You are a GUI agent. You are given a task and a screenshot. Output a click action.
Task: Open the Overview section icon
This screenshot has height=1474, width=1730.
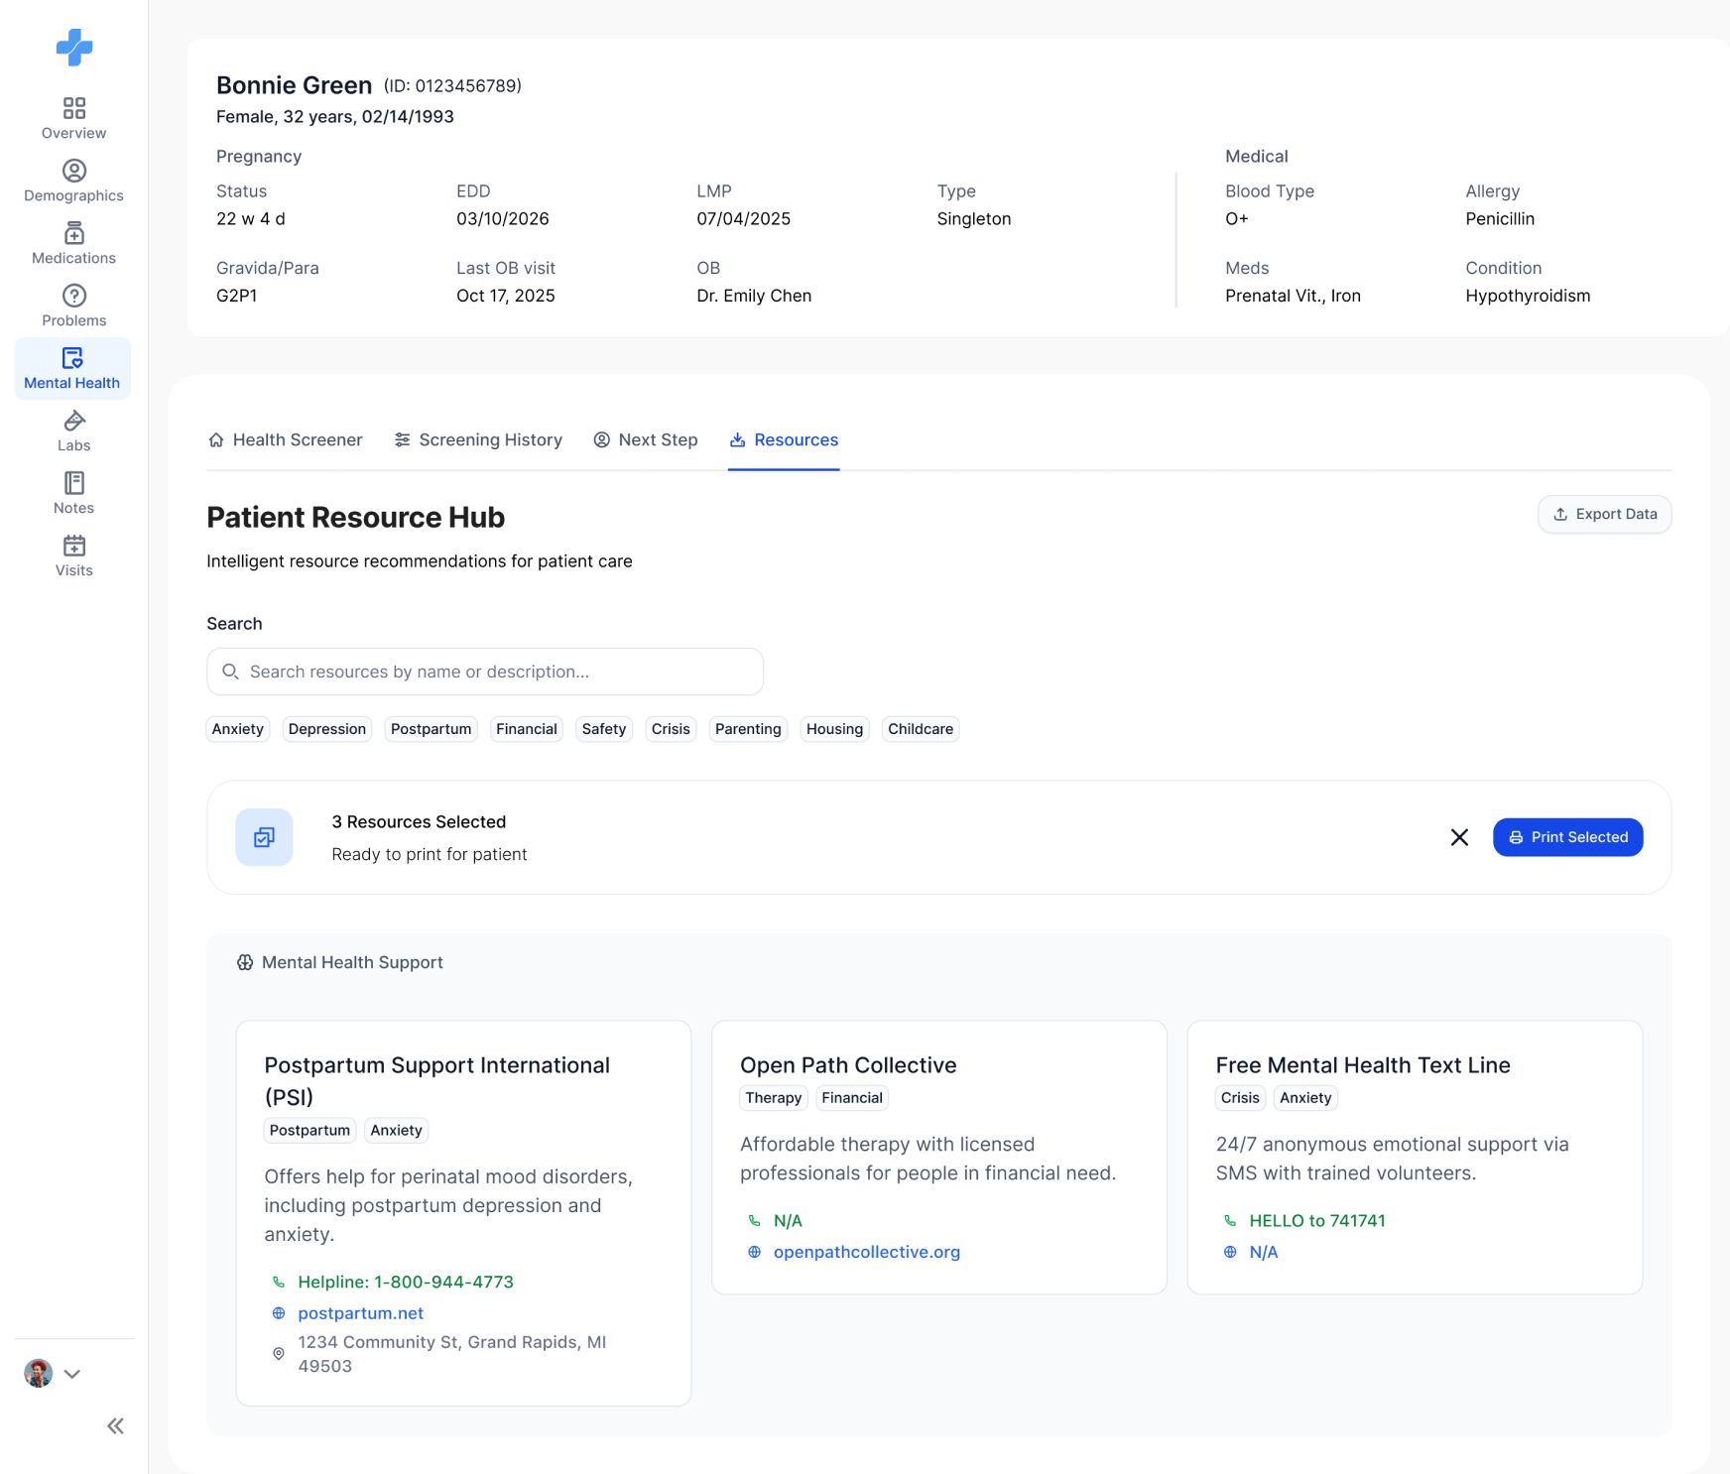point(74,107)
